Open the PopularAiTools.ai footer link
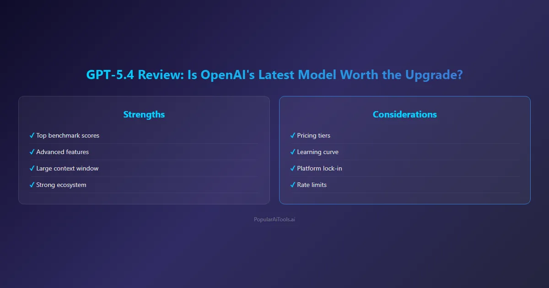549x288 pixels. pyautogui.click(x=274, y=219)
